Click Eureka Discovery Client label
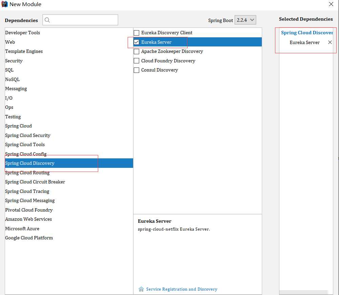 pyautogui.click(x=167, y=33)
